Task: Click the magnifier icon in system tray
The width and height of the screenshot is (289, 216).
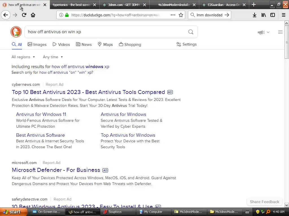Action: coord(268,212)
